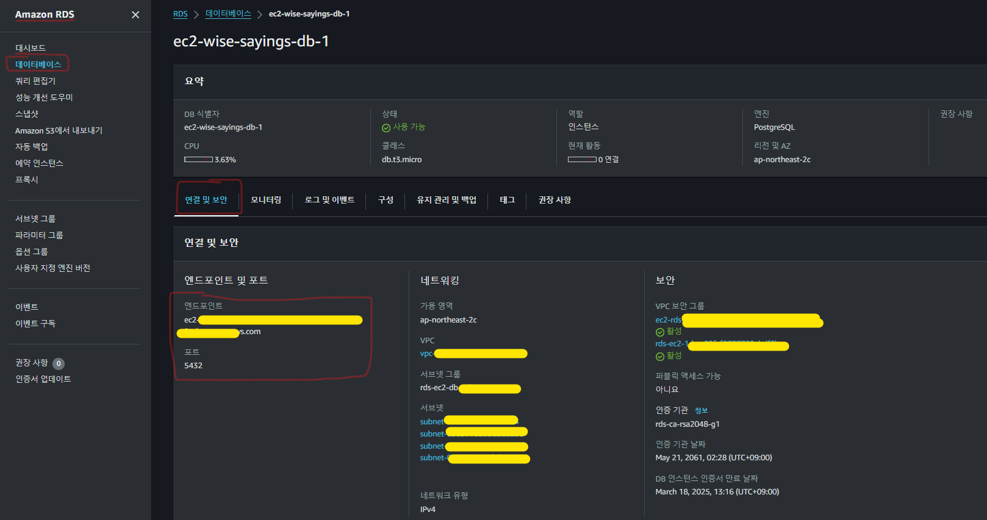
Task: Close the Amazon RDS side panel
Action: pyautogui.click(x=135, y=15)
